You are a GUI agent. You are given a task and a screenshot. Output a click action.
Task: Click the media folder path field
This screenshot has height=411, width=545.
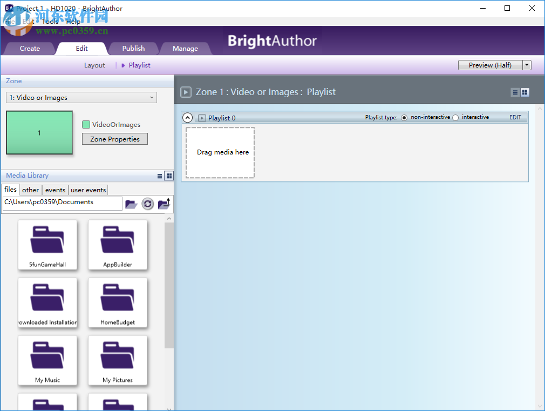(x=63, y=204)
